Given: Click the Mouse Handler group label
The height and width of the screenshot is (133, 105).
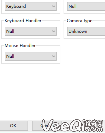Looking at the screenshot, I should tap(20, 46).
